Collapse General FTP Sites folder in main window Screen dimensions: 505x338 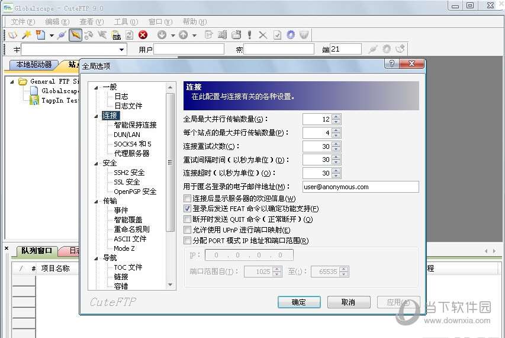click(x=12, y=82)
